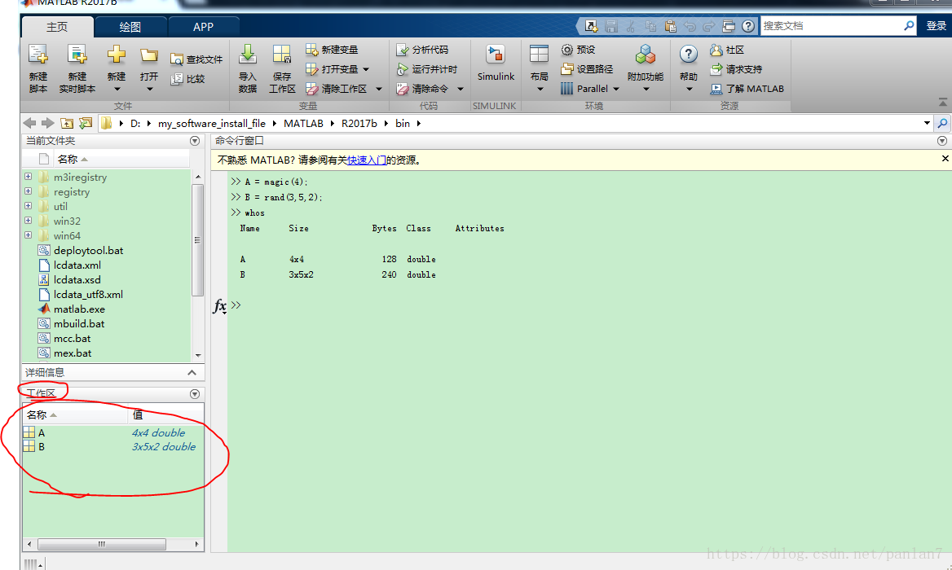
Task: Open the Add-Ons icon
Action: tap(646, 56)
